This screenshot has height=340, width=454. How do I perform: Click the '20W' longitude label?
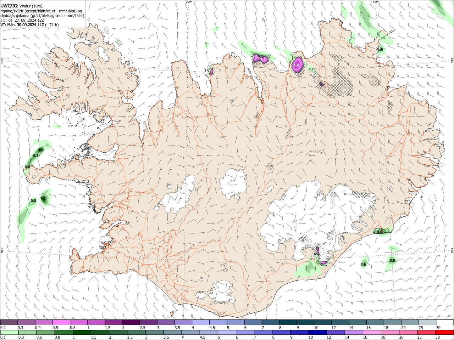pos(189,2)
